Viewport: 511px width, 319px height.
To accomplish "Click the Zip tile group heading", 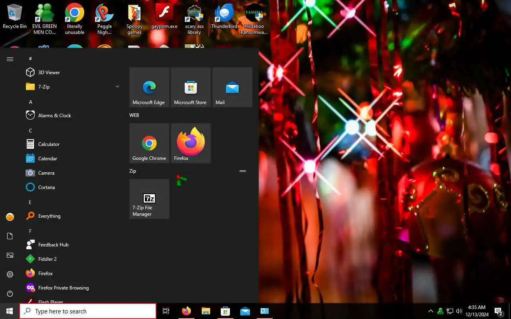I will tap(133, 171).
